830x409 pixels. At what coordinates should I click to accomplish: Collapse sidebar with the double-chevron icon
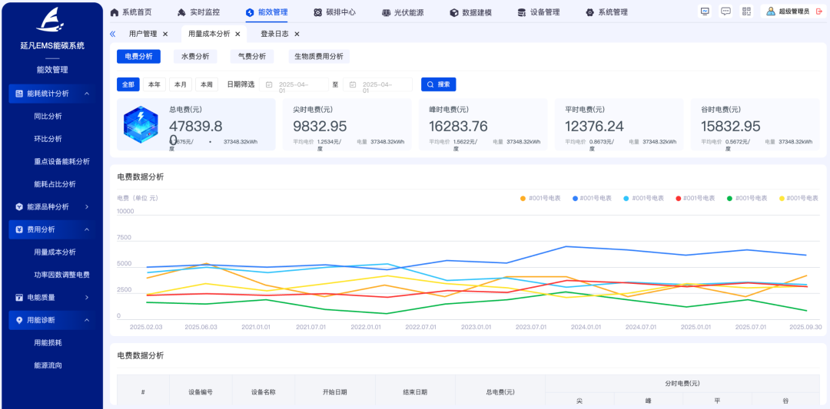[x=112, y=34]
